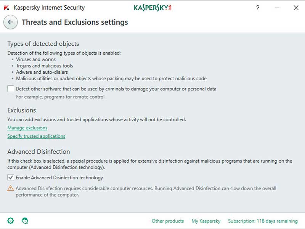
Task: Click the Exclusions section heading
Action: 22,110
